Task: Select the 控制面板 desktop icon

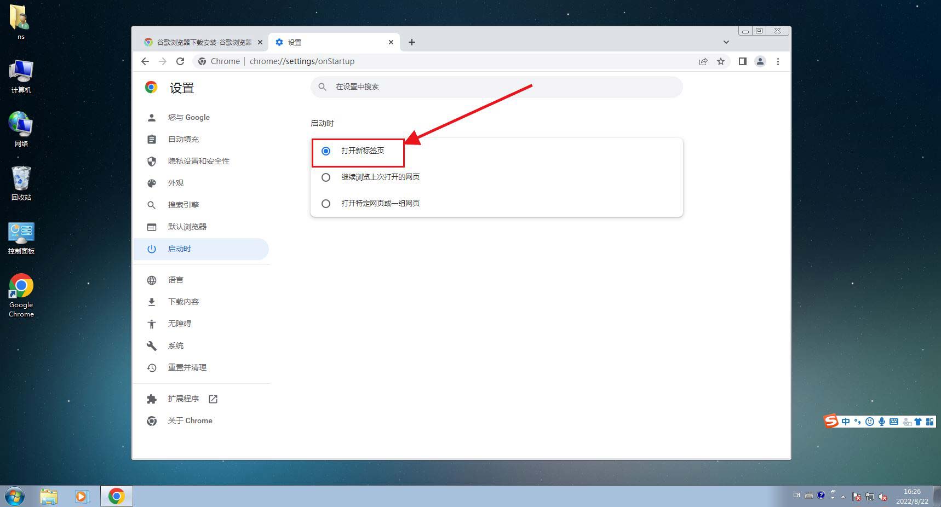Action: pyautogui.click(x=21, y=238)
